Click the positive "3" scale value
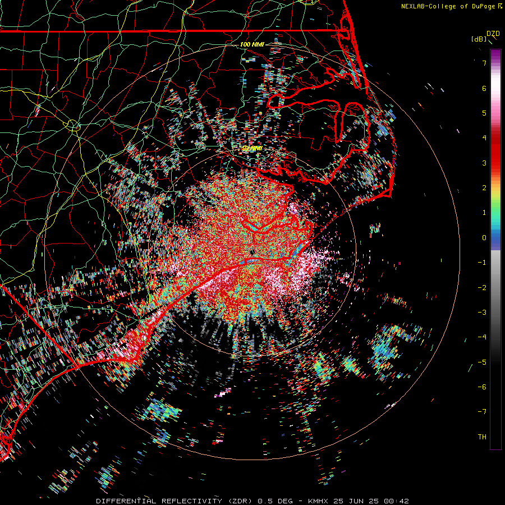This screenshot has width=505, height=505. (x=484, y=163)
